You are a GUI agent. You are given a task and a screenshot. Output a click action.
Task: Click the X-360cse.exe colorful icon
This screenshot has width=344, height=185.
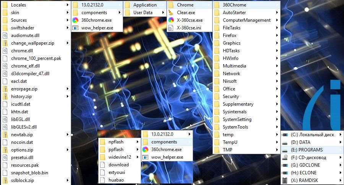tap(171, 20)
